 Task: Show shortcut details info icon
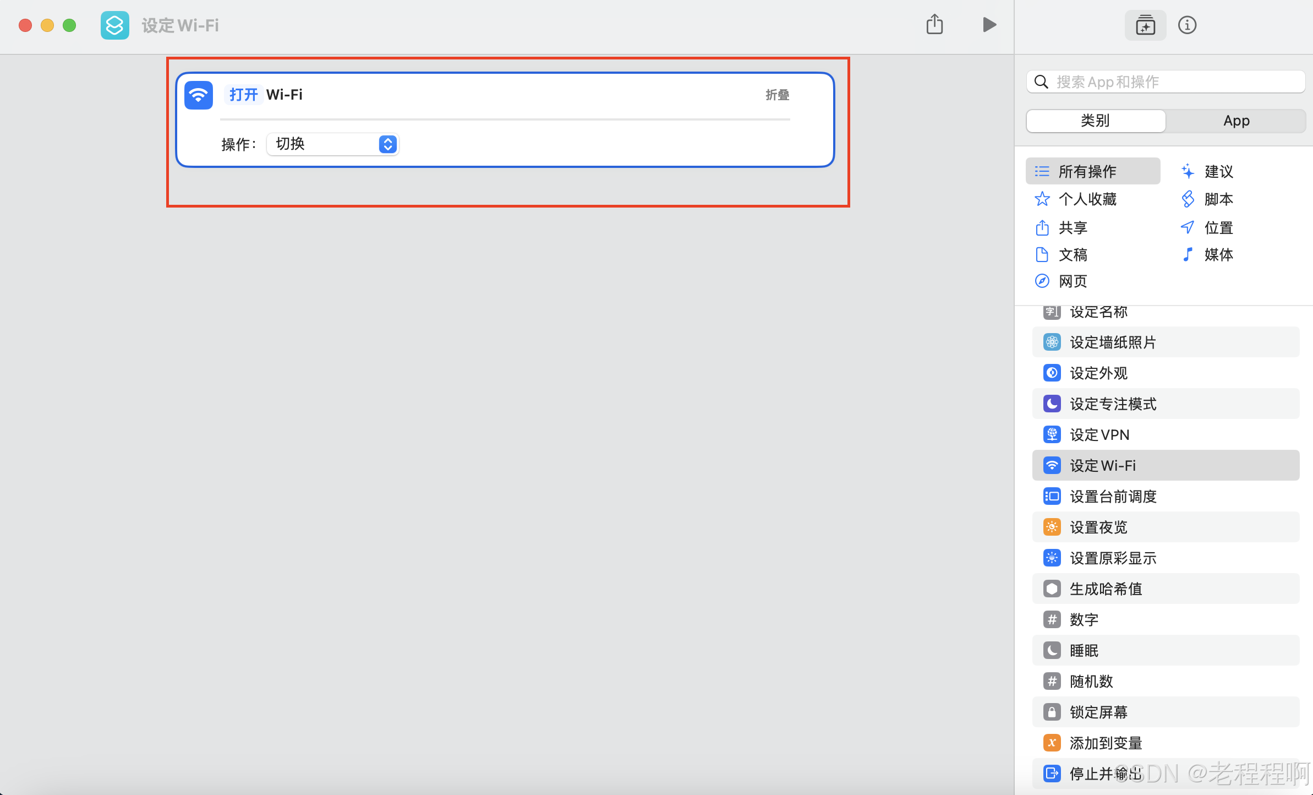pos(1187,25)
